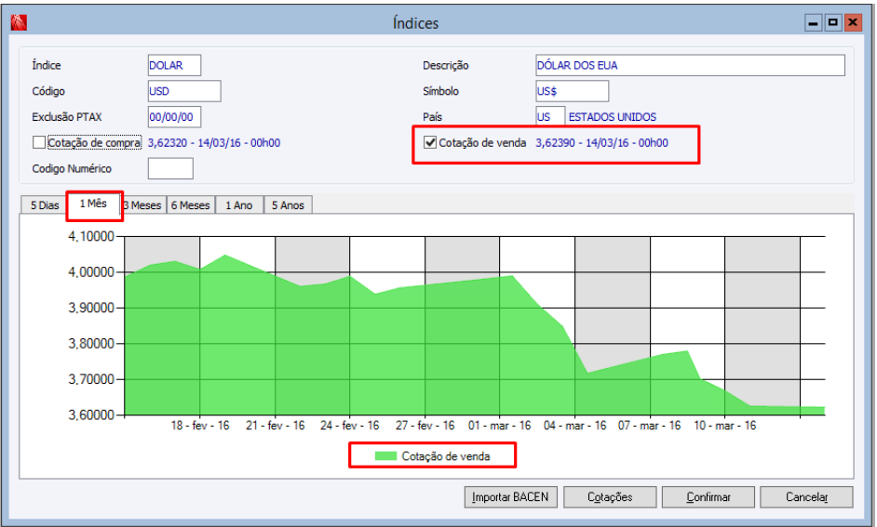Viewport: 877px width, 527px height.
Task: Click the 24 - fev - 16 axis label
Action: 349,426
